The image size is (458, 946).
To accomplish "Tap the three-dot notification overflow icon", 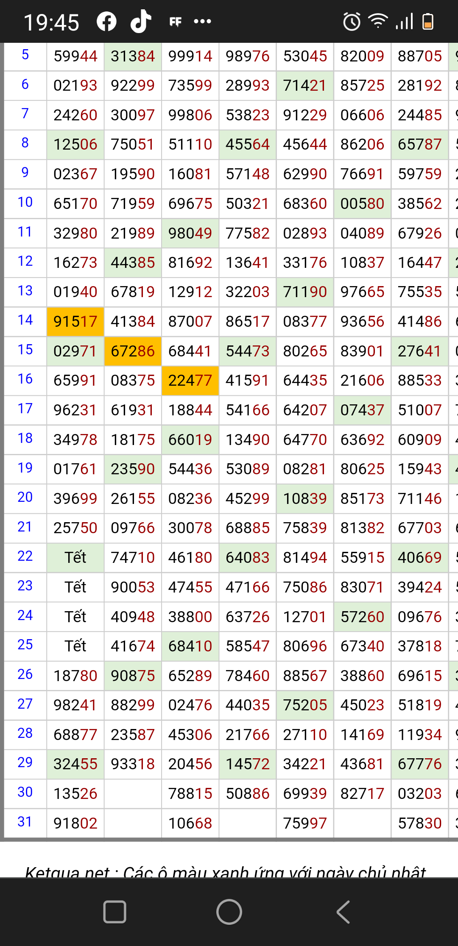I will pos(202,22).
